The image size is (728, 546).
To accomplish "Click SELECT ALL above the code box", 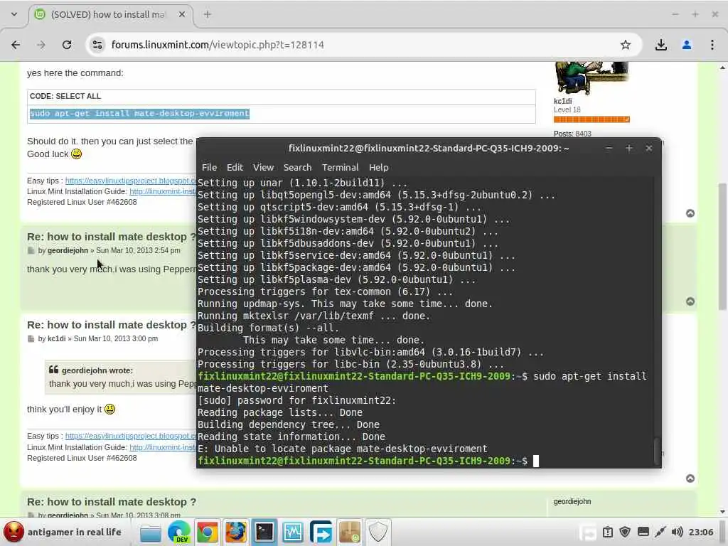I will pyautogui.click(x=78, y=96).
